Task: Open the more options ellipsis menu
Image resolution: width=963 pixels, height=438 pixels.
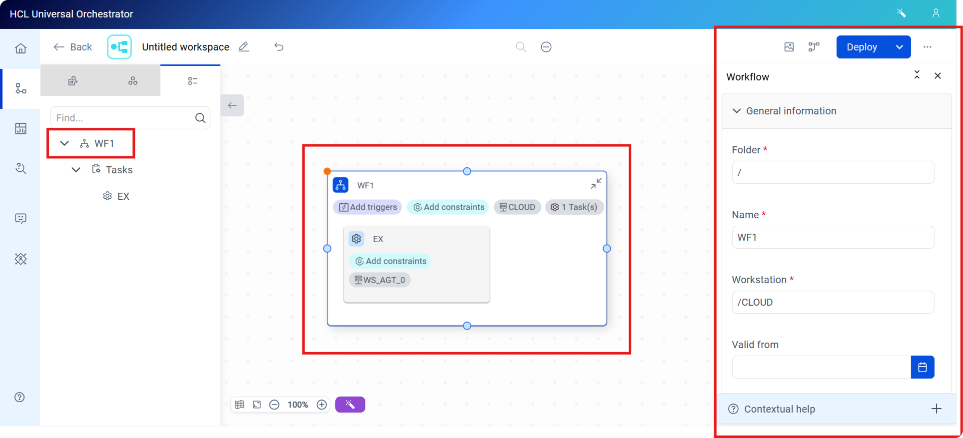Action: coord(928,47)
